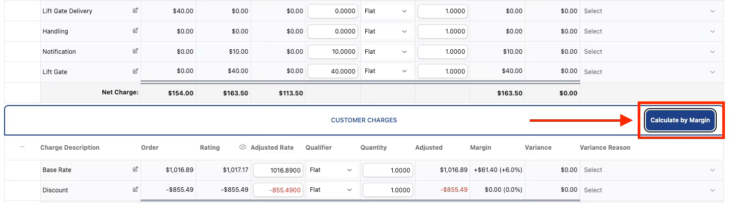The width and height of the screenshot is (732, 203).
Task: Click the Lift Gate quantity input field
Action: tap(443, 72)
